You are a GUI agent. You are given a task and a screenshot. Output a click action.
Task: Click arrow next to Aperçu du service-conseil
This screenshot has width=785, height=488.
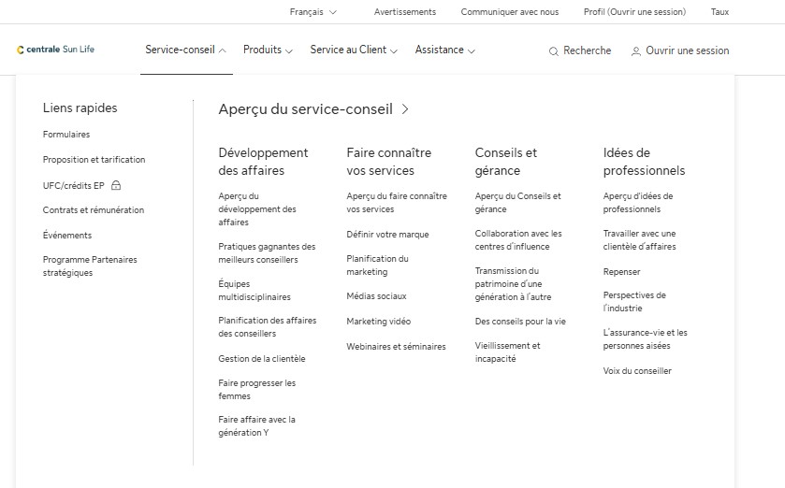pos(405,109)
